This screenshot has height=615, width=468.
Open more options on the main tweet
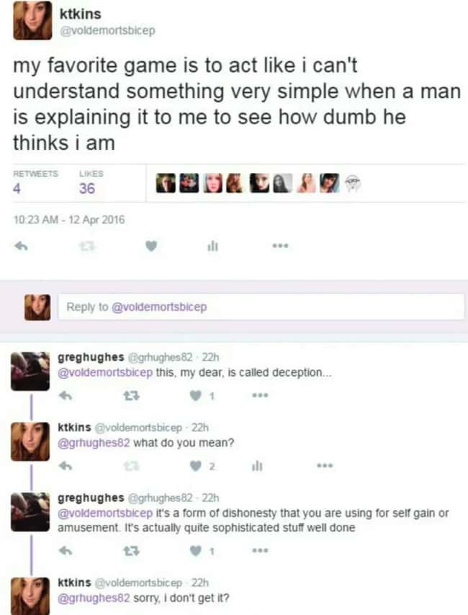click(281, 247)
